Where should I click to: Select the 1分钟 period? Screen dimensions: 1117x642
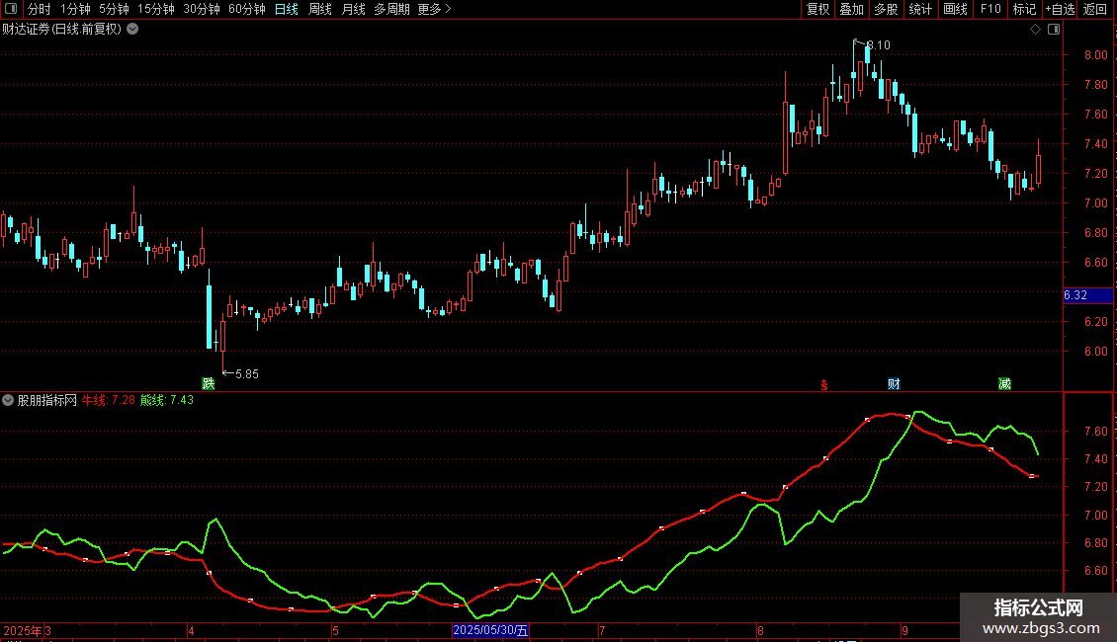[75, 9]
